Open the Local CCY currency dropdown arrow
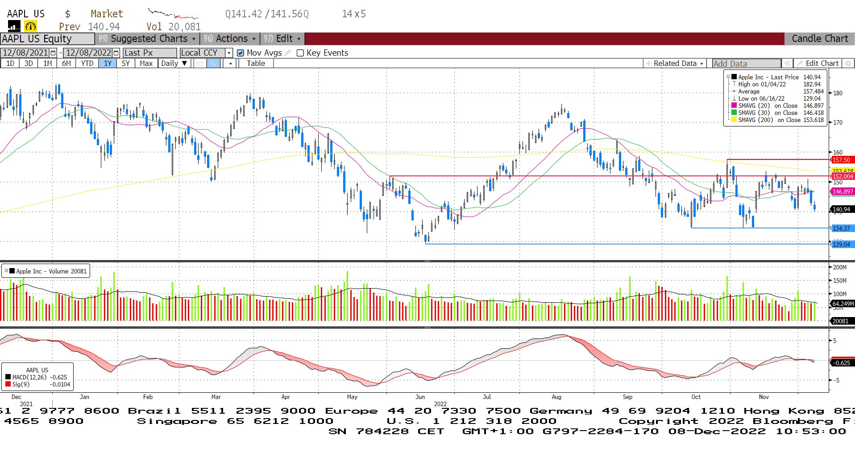This screenshot has width=855, height=456. pos(229,53)
